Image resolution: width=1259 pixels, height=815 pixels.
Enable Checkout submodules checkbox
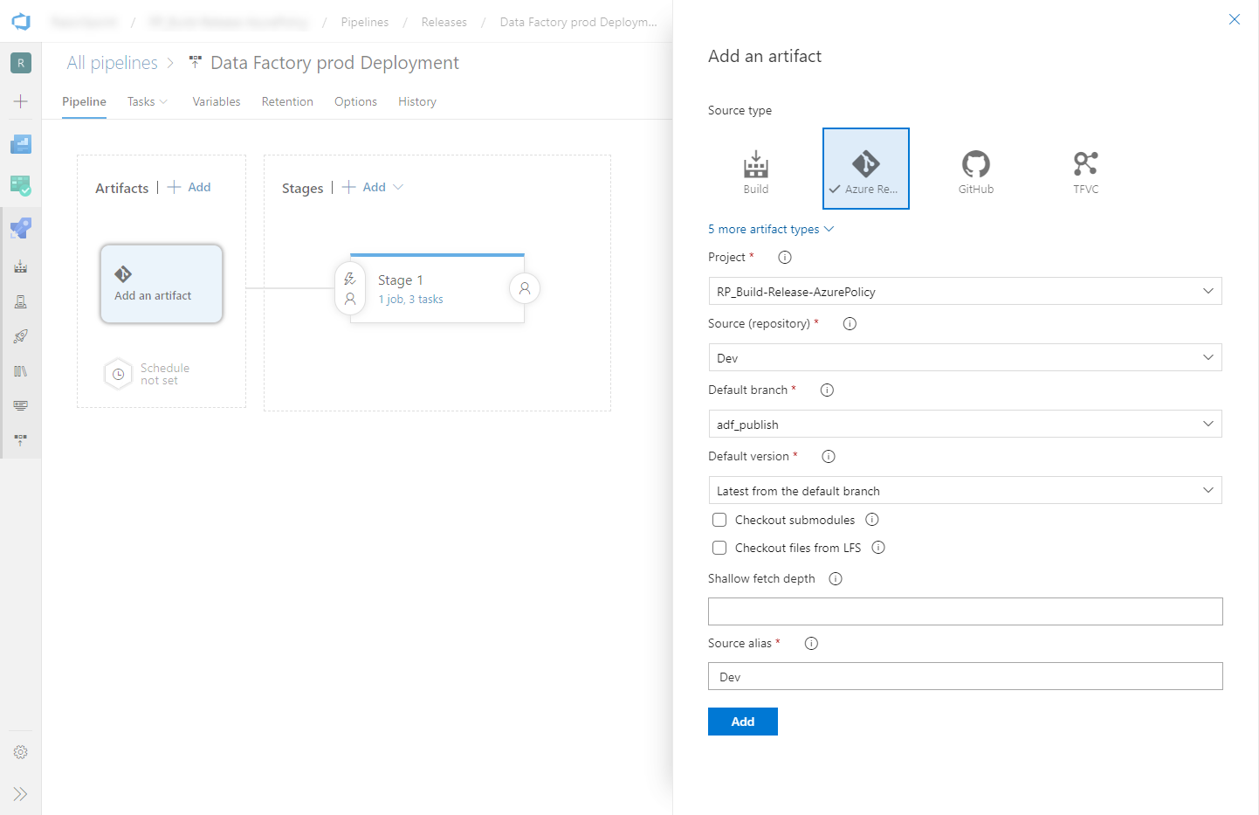[719, 520]
